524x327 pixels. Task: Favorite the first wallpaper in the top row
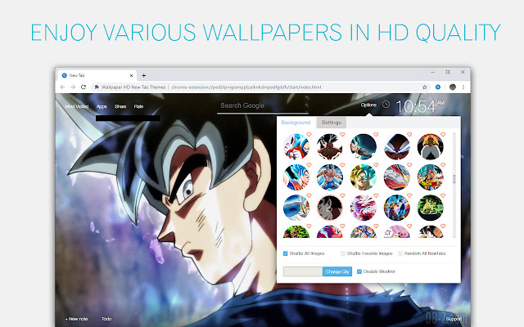(309, 134)
